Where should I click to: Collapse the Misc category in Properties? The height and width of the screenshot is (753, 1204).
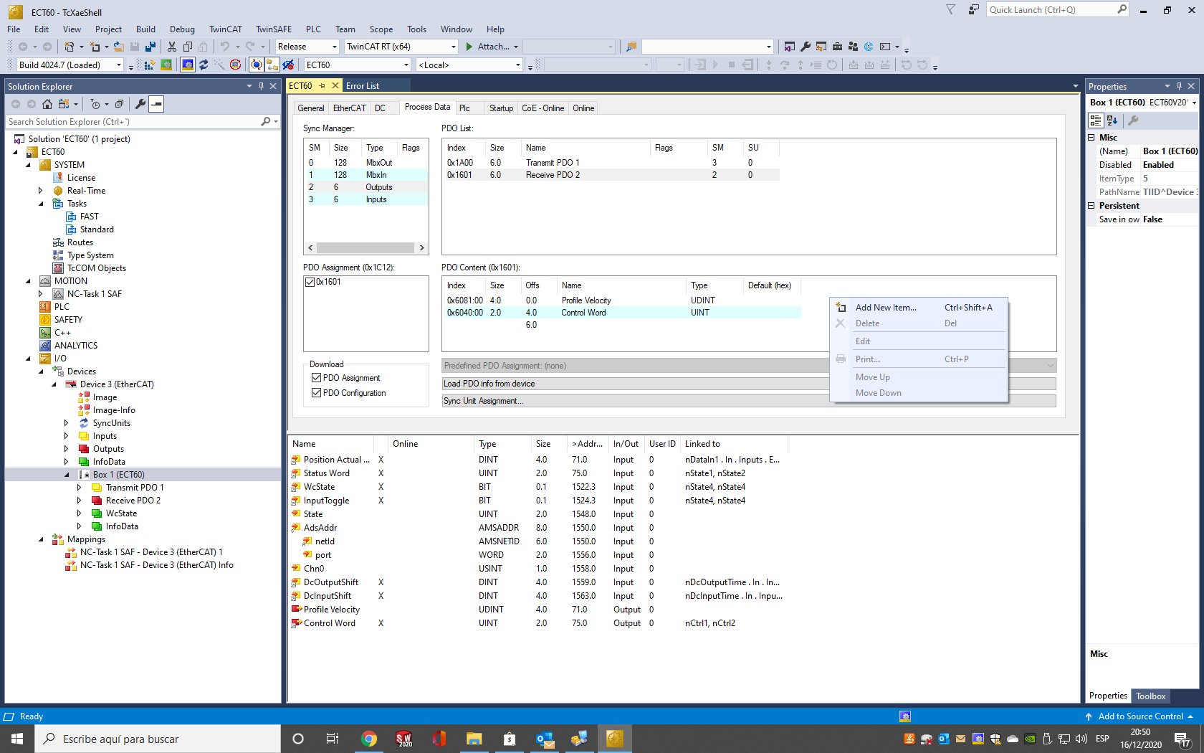1091,138
